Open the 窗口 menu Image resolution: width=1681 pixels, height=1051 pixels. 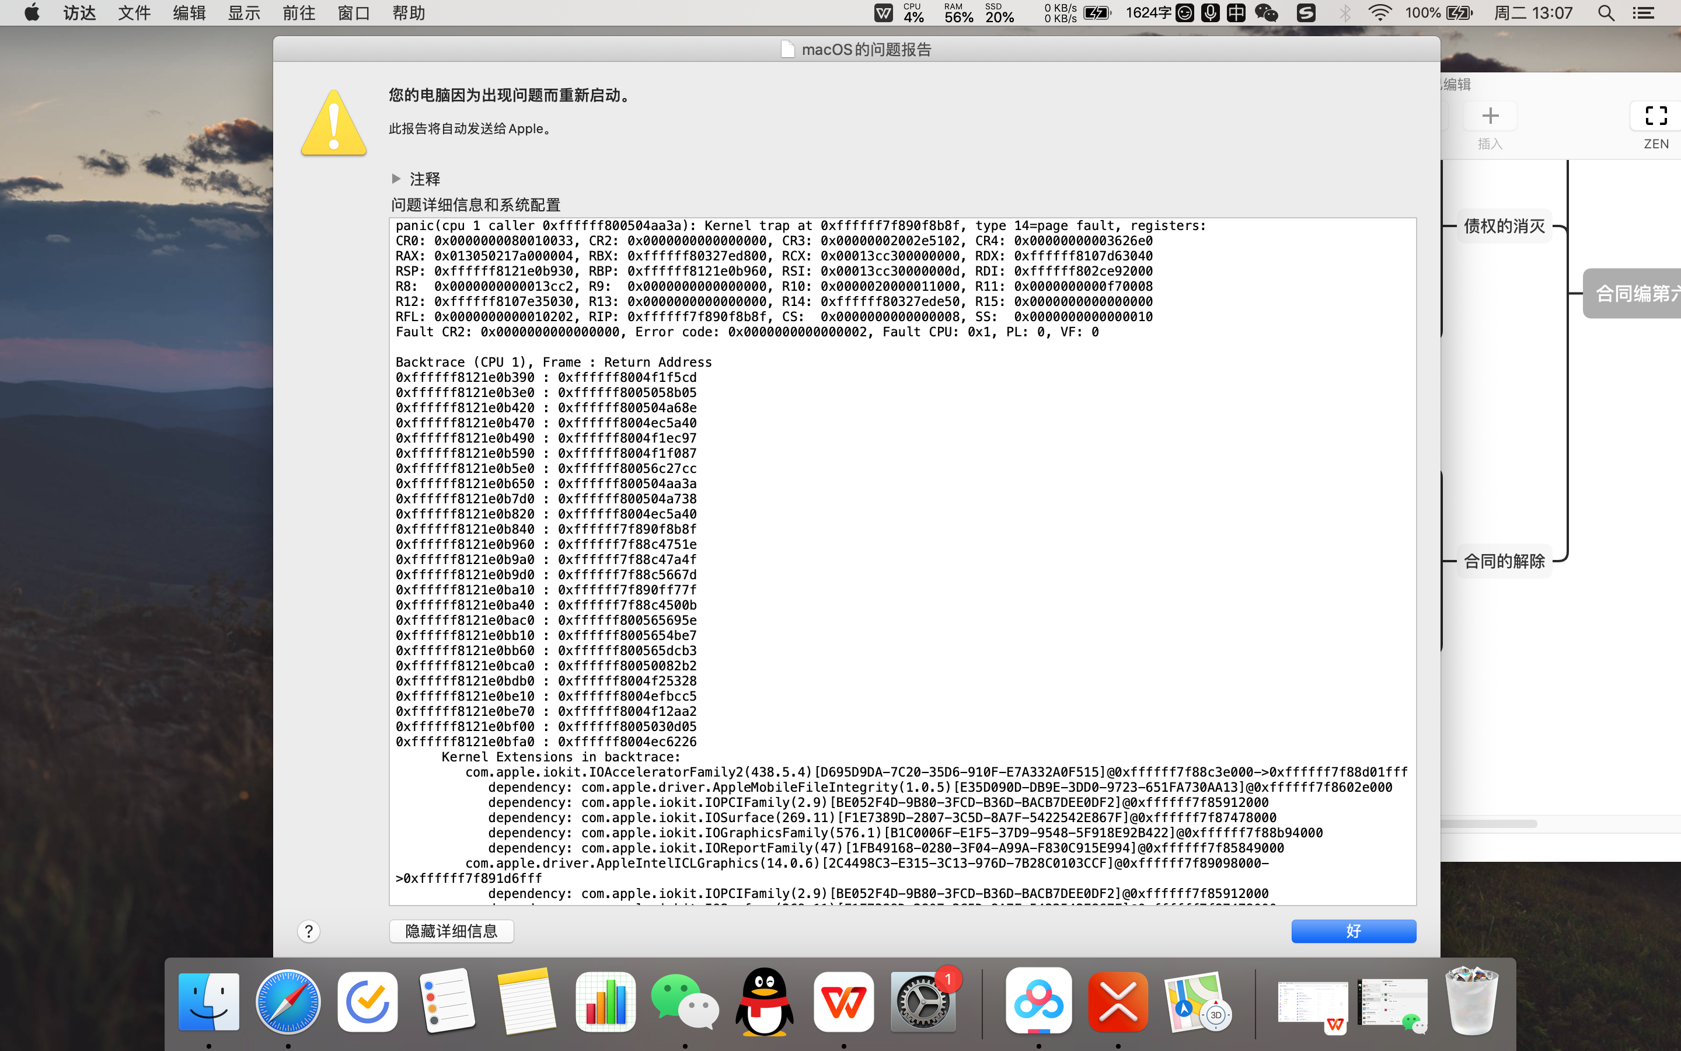(354, 12)
